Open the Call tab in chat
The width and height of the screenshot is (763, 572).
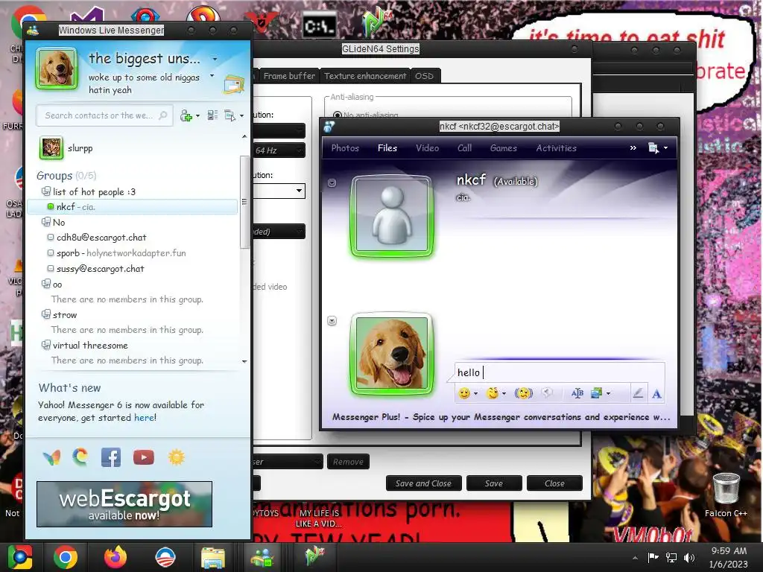464,148
